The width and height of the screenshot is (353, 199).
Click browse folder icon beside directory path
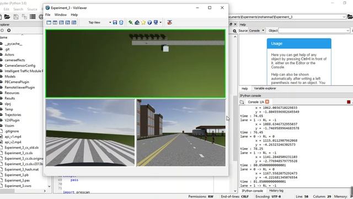350,17
